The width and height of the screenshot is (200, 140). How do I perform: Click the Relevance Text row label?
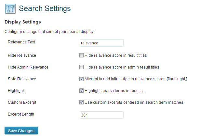[21, 42]
